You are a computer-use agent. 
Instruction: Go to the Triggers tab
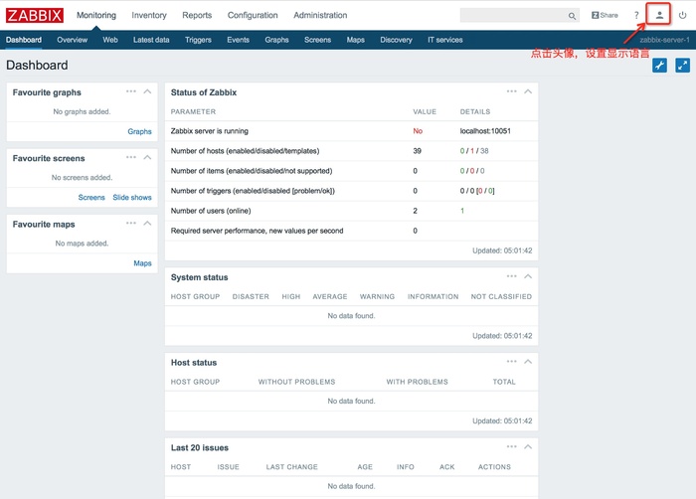pyautogui.click(x=198, y=40)
